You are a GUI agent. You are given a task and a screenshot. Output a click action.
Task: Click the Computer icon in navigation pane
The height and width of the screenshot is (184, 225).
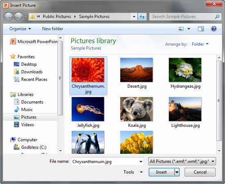(x=13, y=140)
